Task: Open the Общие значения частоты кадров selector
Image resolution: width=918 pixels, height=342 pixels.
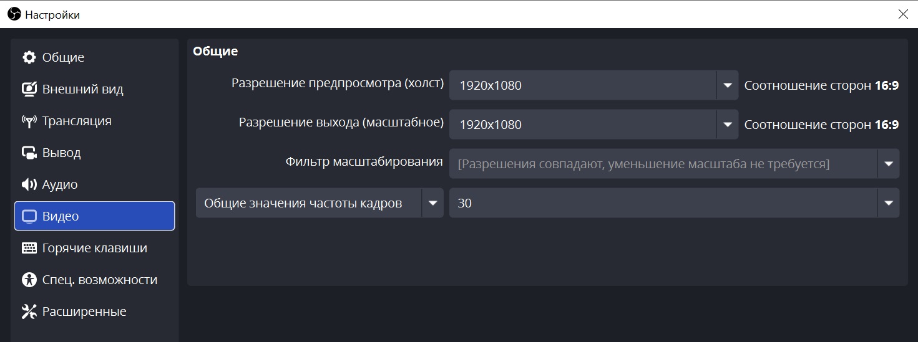Action: (x=320, y=203)
